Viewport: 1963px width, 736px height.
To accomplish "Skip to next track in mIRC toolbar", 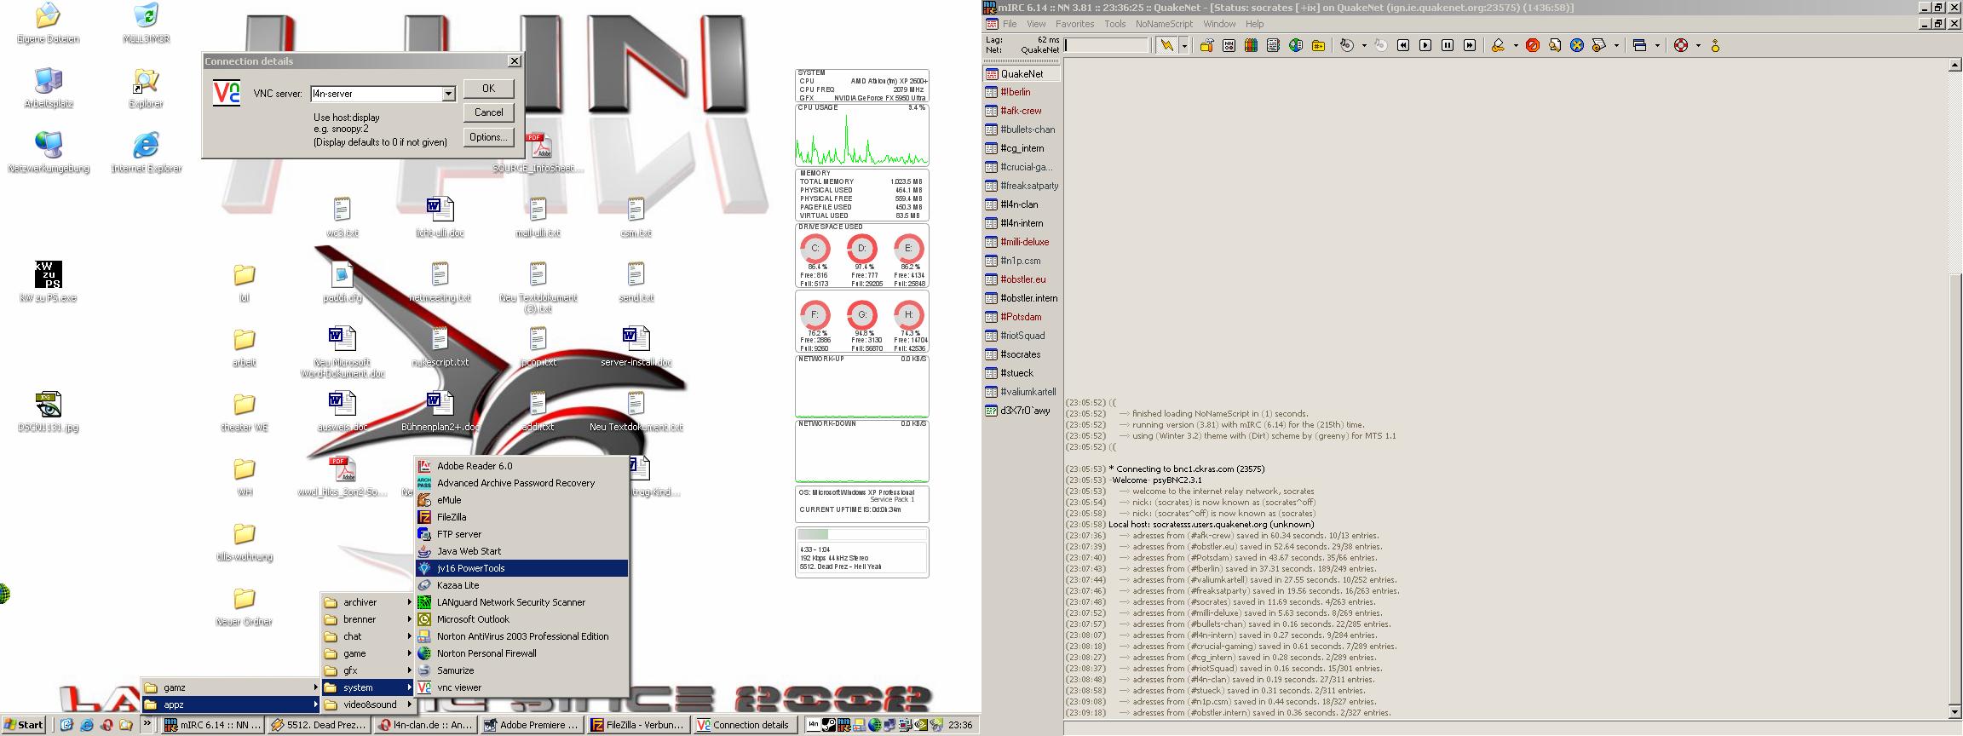I will coord(1469,46).
